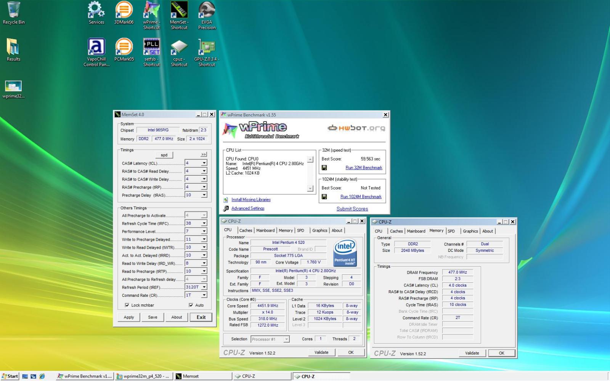Click the spd button in MemSet
Screen dimensions: 610x381
164,155
